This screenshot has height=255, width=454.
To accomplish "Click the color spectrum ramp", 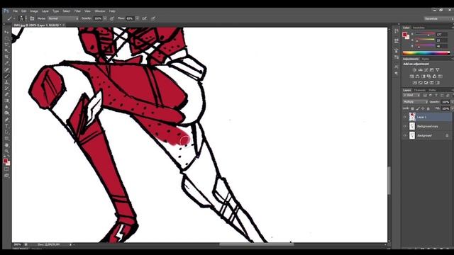I will coord(426,53).
